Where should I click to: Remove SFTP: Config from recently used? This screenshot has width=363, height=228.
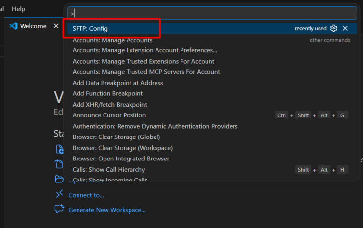coord(345,28)
